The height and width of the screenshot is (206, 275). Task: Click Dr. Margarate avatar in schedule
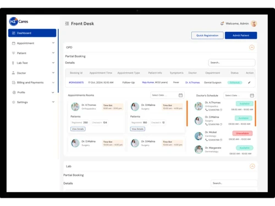point(199,149)
